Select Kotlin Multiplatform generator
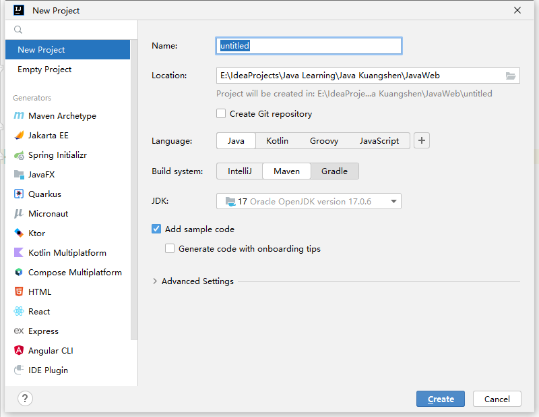The width and height of the screenshot is (539, 417). (68, 253)
